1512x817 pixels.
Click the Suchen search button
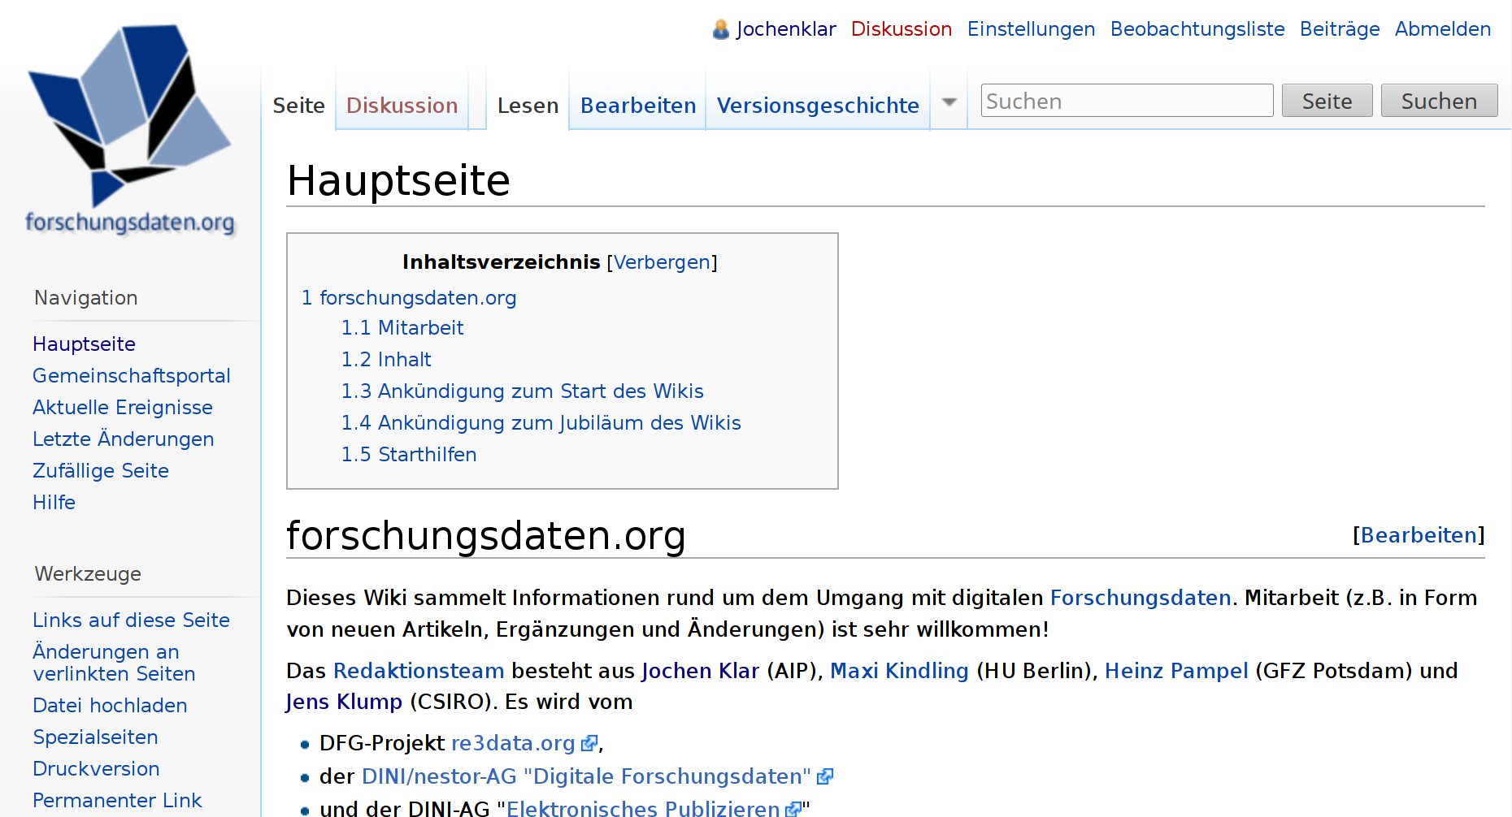(1439, 101)
